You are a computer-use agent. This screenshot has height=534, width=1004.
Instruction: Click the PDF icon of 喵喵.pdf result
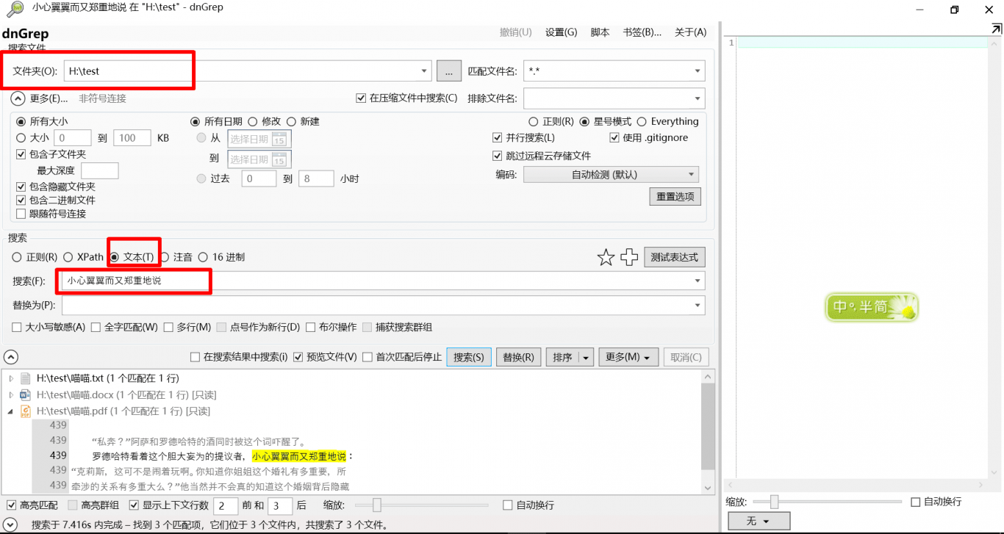pyautogui.click(x=26, y=411)
